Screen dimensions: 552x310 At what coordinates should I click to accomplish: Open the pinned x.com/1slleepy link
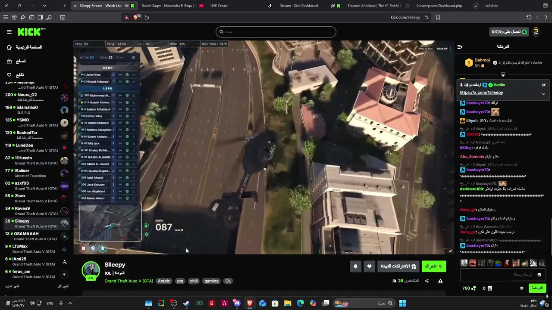click(481, 93)
